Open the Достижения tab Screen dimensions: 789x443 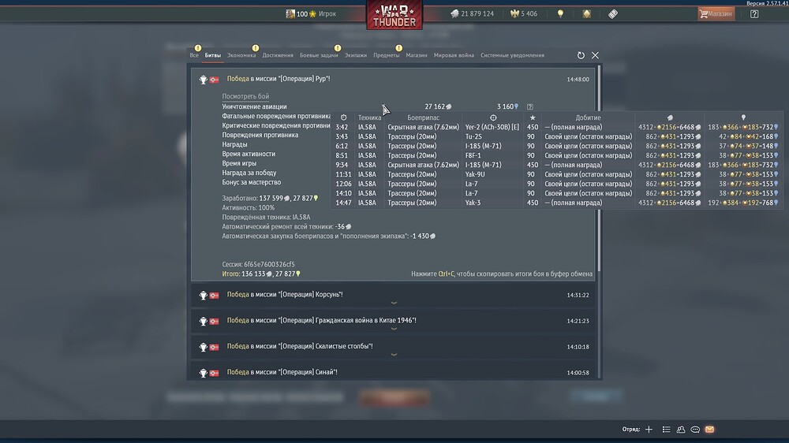pos(277,55)
